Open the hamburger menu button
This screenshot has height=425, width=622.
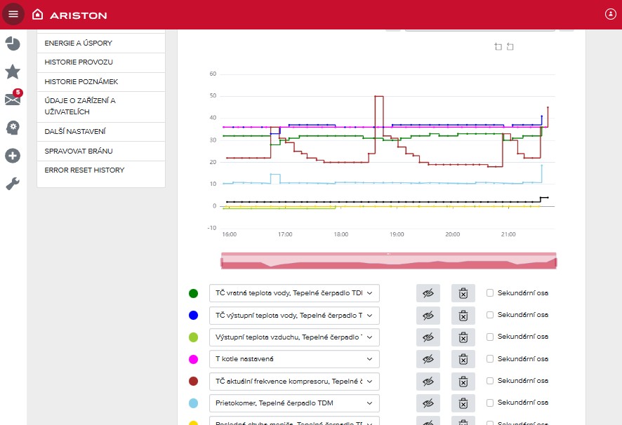[13, 14]
